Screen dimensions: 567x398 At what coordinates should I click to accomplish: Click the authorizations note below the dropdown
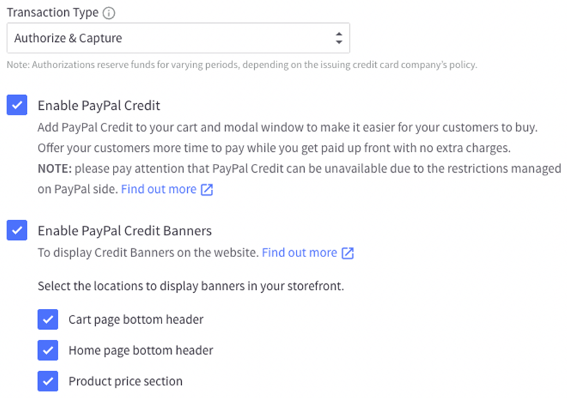[242, 65]
